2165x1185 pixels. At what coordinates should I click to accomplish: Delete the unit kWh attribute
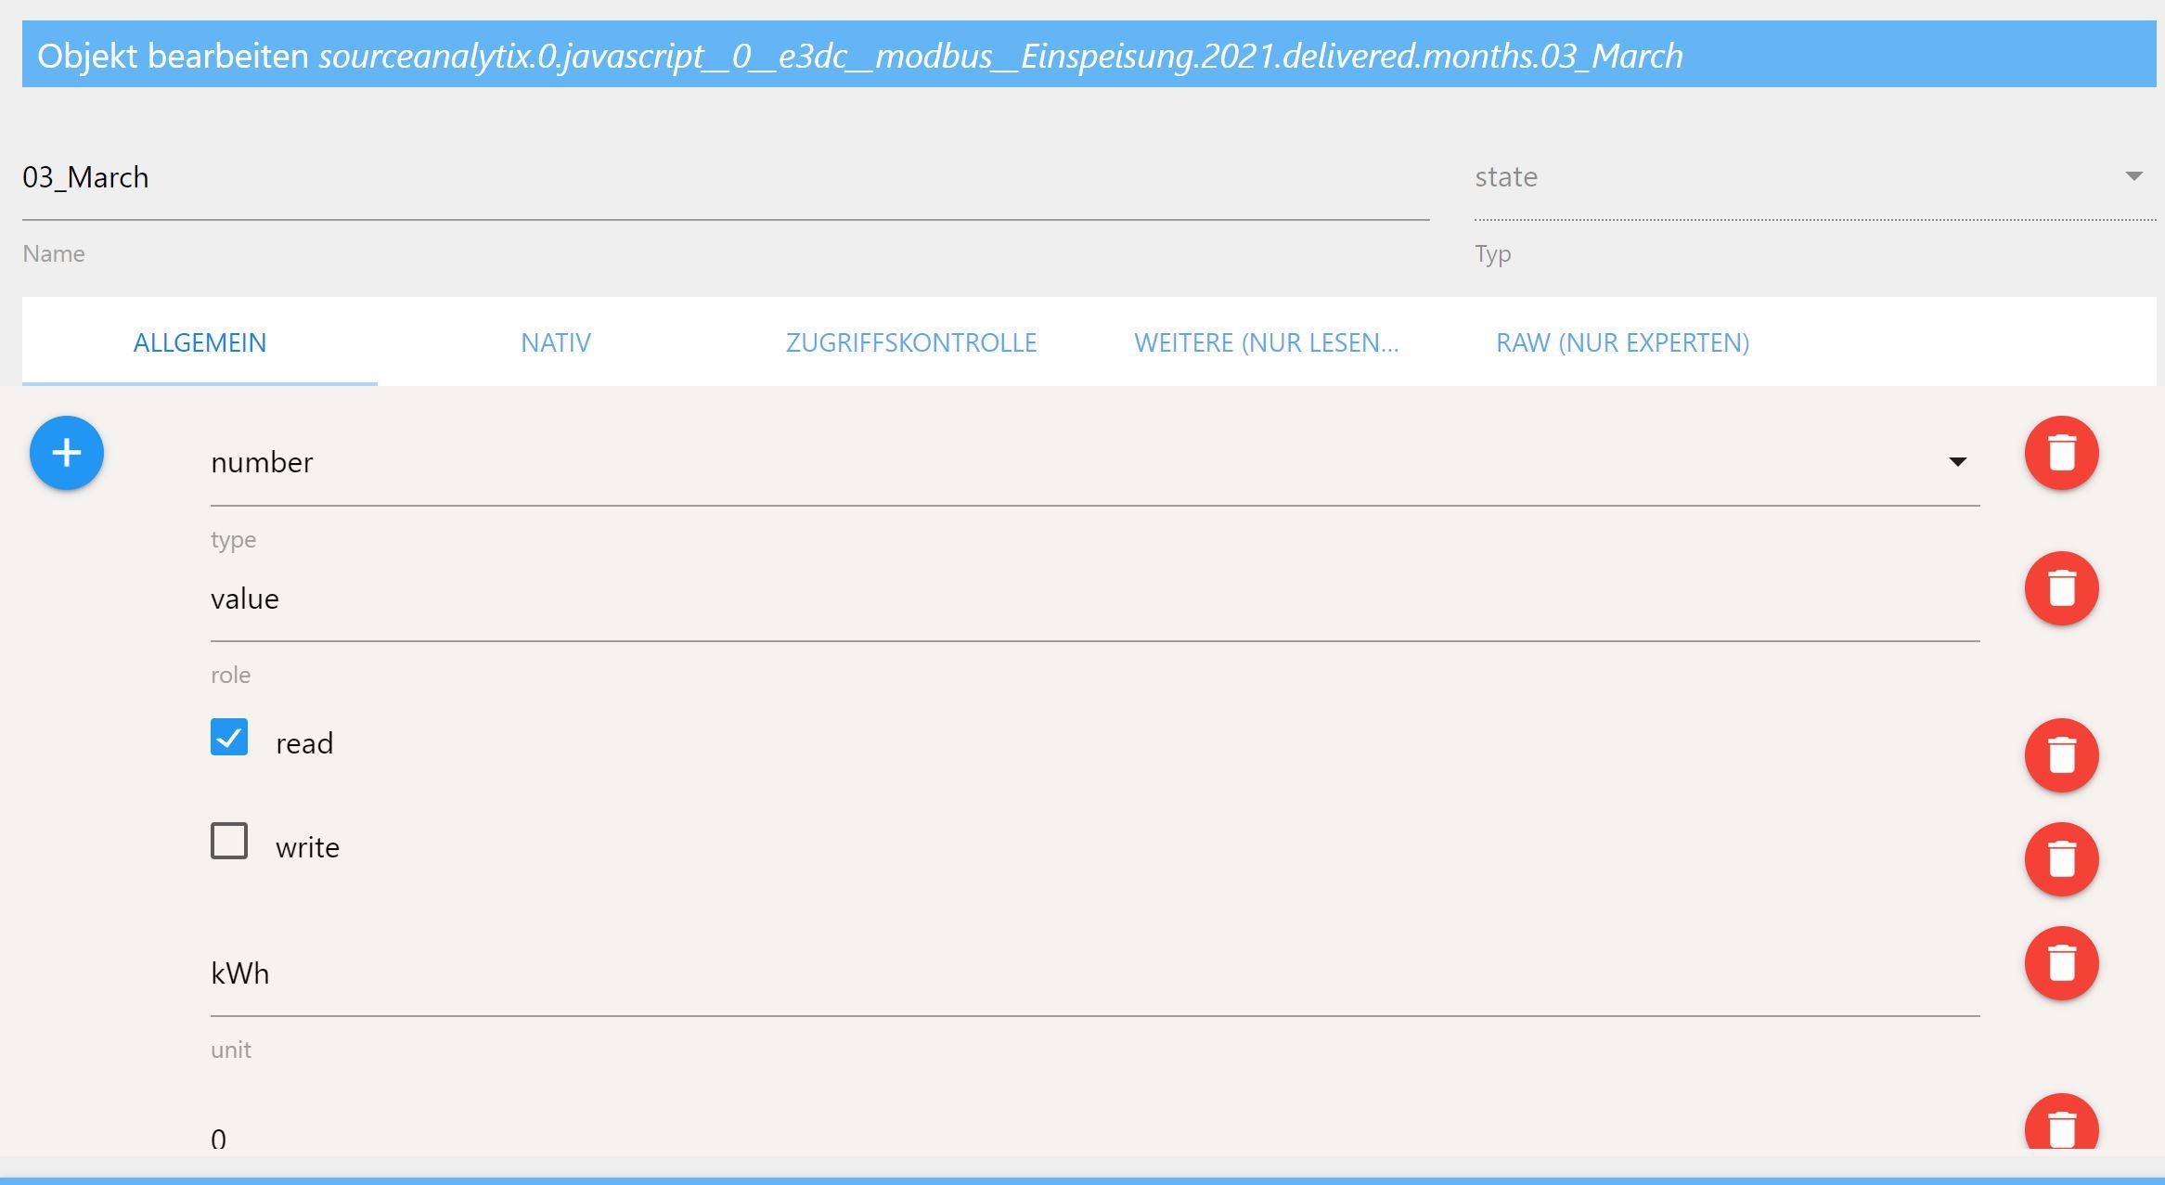(2061, 963)
